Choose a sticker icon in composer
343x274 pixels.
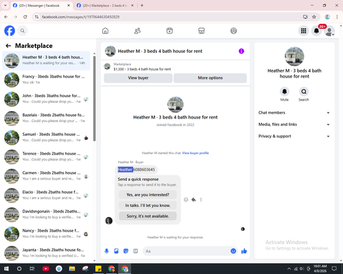[126, 251]
